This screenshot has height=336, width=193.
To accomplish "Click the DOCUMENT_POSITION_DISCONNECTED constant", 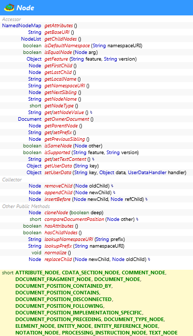I will [x=63, y=299].
